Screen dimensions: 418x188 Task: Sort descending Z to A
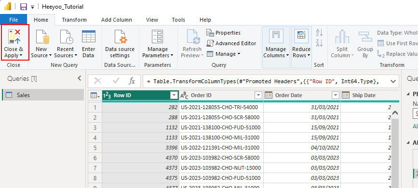tap(319, 43)
